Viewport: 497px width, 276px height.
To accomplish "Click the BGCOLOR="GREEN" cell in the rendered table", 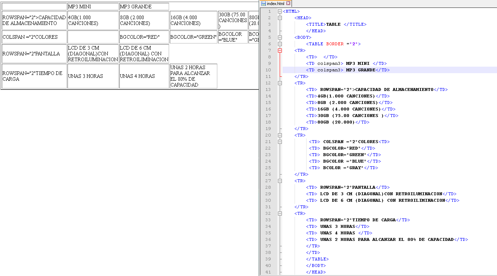I will point(193,37).
